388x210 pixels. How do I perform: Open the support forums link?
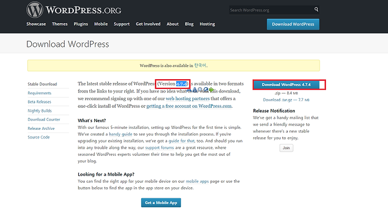[x=160, y=148]
